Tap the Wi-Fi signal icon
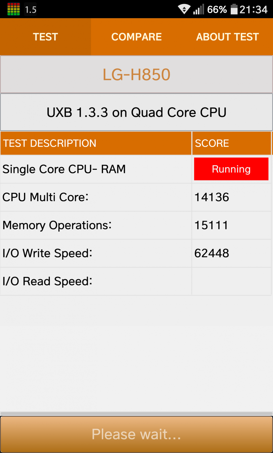This screenshot has width=273, height=453. (184, 9)
